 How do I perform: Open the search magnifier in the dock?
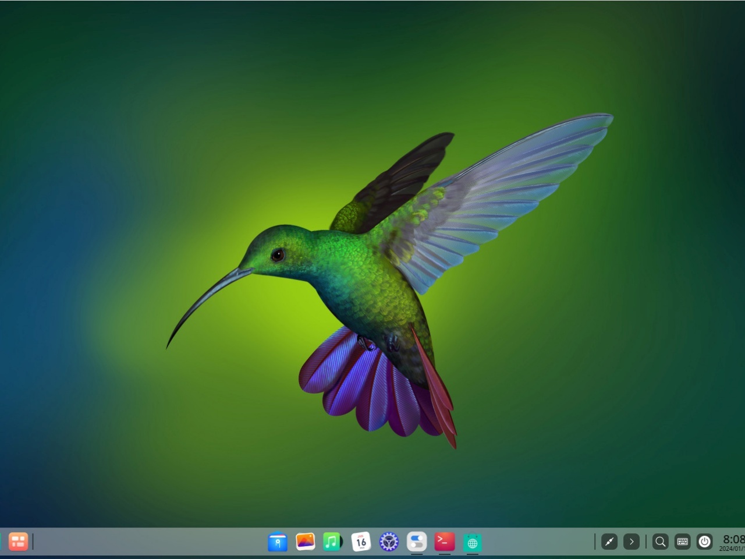coord(661,542)
